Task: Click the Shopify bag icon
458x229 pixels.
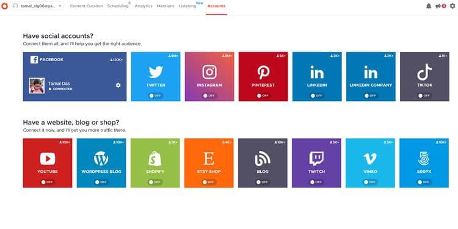Action: tap(155, 159)
